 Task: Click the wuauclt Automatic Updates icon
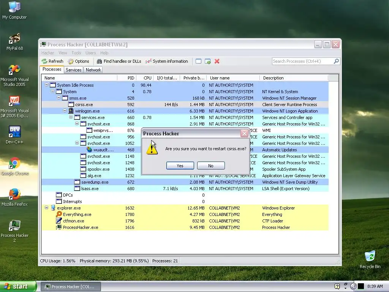click(89, 149)
